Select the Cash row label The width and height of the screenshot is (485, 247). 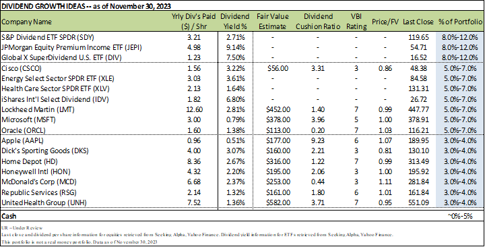click(x=9, y=216)
